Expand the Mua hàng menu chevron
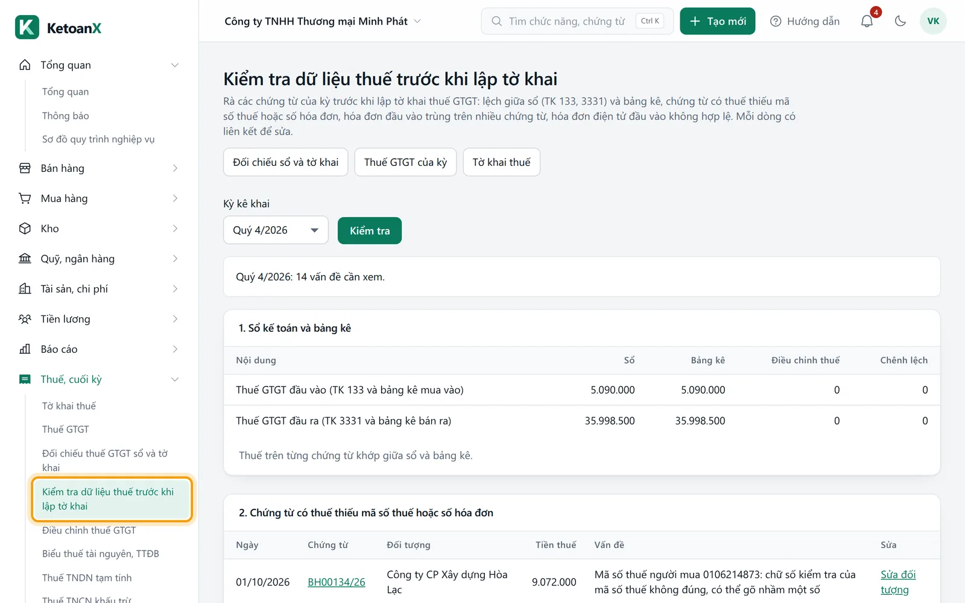 pyautogui.click(x=175, y=198)
